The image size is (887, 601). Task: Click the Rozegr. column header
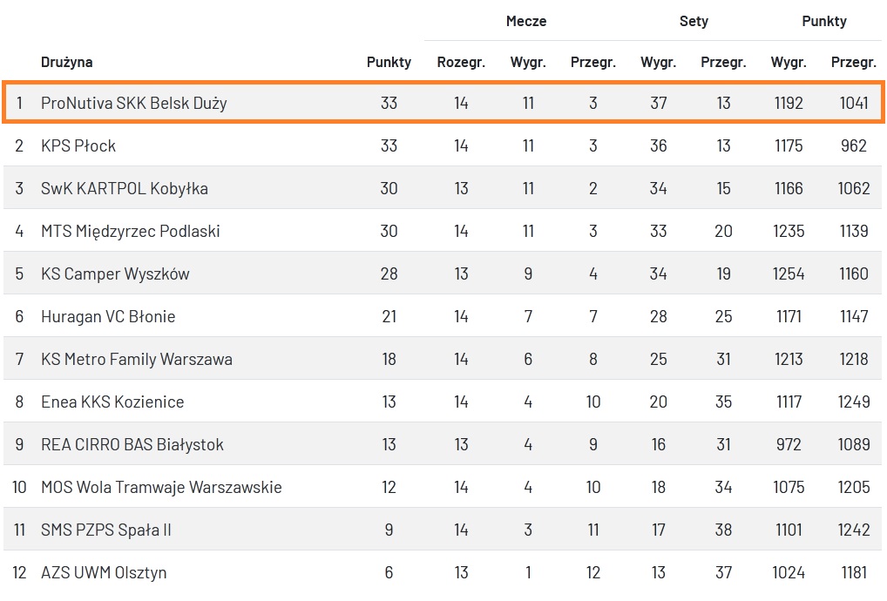pos(461,62)
